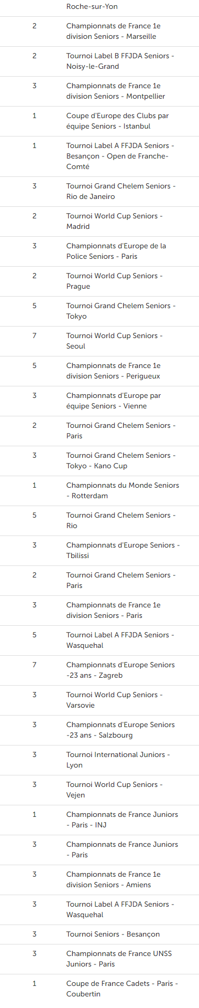Open Coupe d'Europe des Clubs Istanbul entry
This screenshot has width=199, height=1008.
[x=99, y=121]
